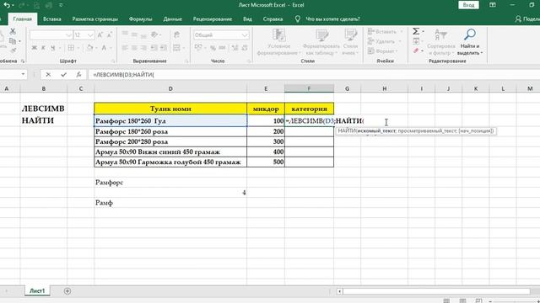Image resolution: width=540 pixels, height=303 pixels.
Task: Toggle underline Ч formatting
Action: click(52, 48)
